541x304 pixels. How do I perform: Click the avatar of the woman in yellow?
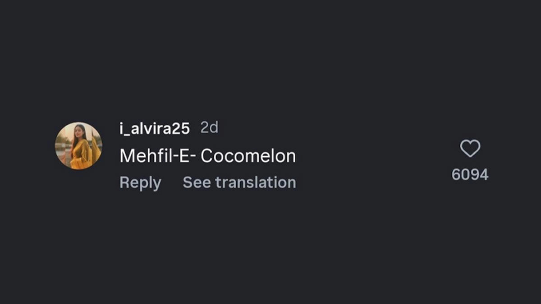(x=78, y=146)
